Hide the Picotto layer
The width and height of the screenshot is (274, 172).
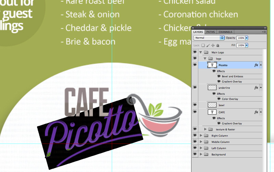(x=195, y=65)
